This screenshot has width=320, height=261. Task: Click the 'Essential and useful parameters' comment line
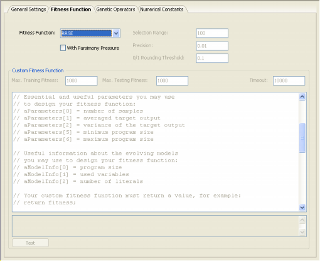click(94, 97)
